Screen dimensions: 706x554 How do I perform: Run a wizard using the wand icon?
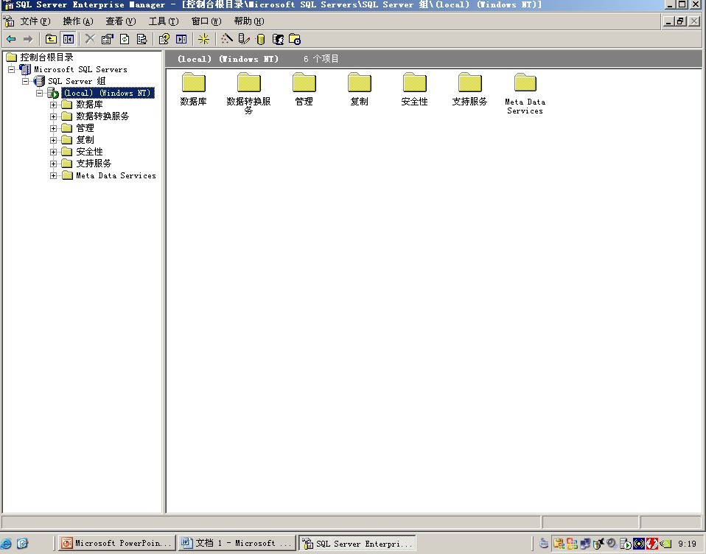click(x=227, y=39)
